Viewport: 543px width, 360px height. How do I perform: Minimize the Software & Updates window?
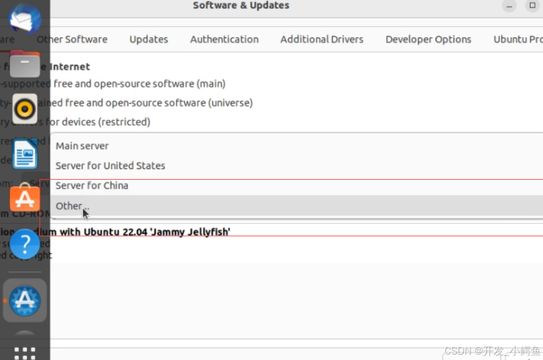(509, 6)
